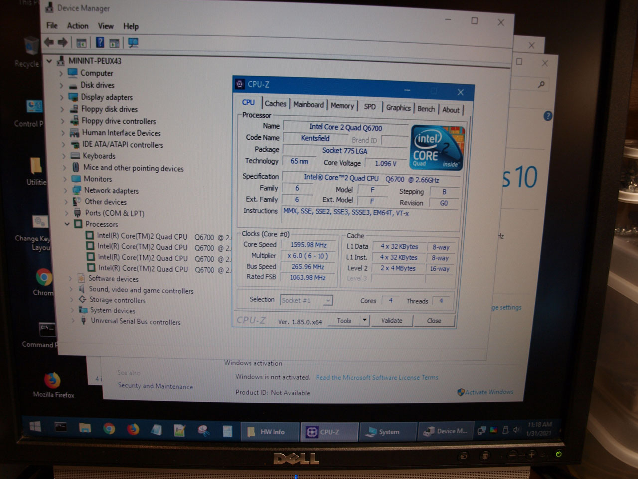
Task: Expand the Disk drives category
Action: click(x=61, y=85)
